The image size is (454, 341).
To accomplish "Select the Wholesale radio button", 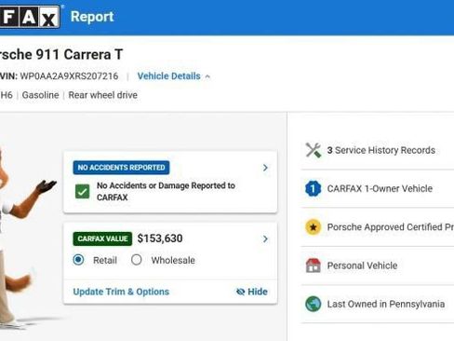I will click(137, 260).
